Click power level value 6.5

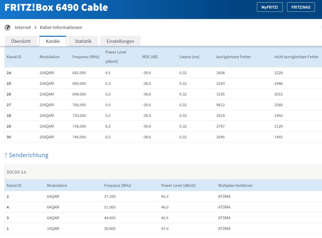(108, 137)
